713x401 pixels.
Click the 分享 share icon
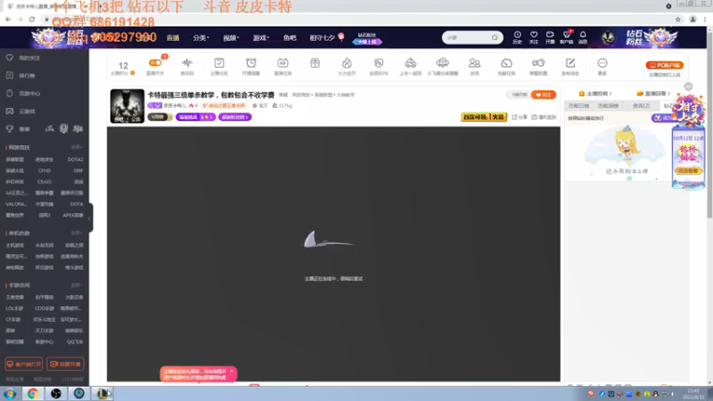520,117
